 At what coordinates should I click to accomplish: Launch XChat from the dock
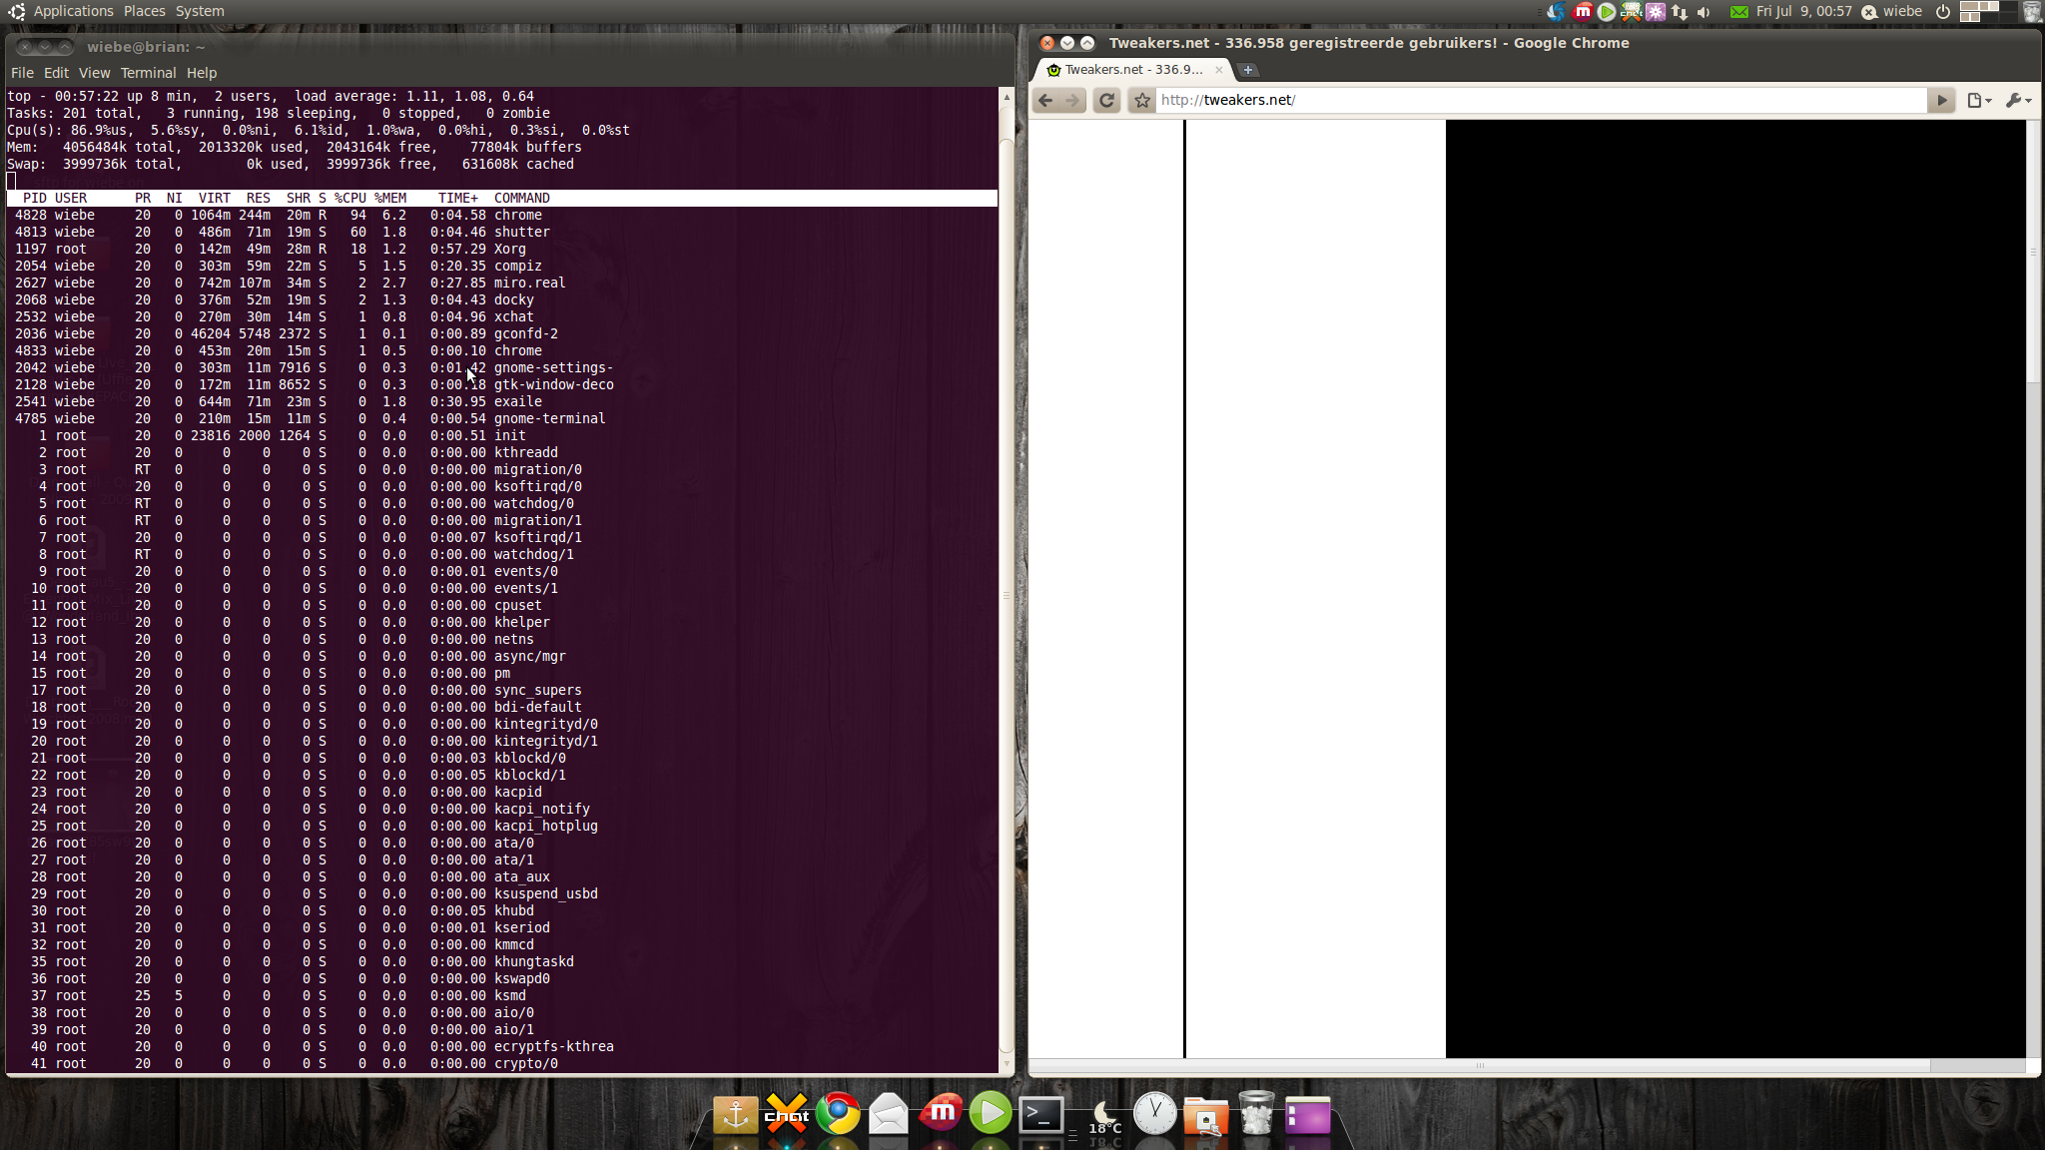pos(787,1114)
